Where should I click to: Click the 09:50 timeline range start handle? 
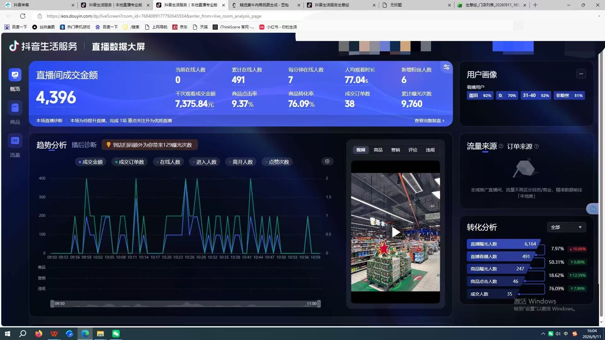(x=52, y=303)
